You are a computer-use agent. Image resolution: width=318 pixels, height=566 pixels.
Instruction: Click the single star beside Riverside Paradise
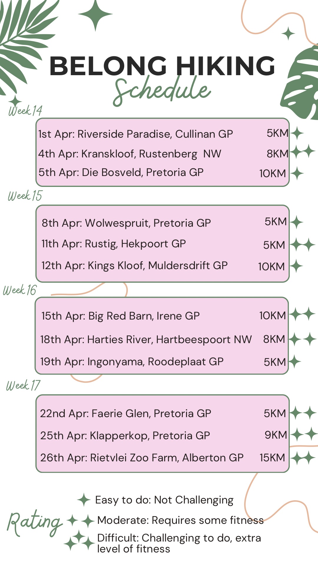pyautogui.click(x=297, y=133)
